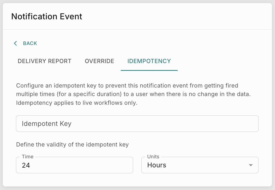This screenshot has width=275, height=190.
Task: Click the Idempotent Key placeholder text
Action: [47, 124]
